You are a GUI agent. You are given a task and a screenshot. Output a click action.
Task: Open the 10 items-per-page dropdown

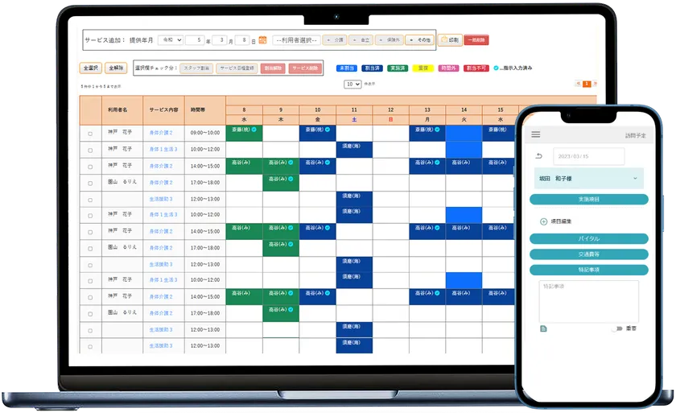tap(352, 84)
